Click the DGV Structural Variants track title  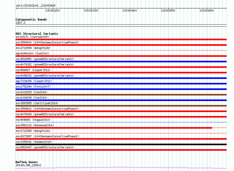(x=37, y=34)
